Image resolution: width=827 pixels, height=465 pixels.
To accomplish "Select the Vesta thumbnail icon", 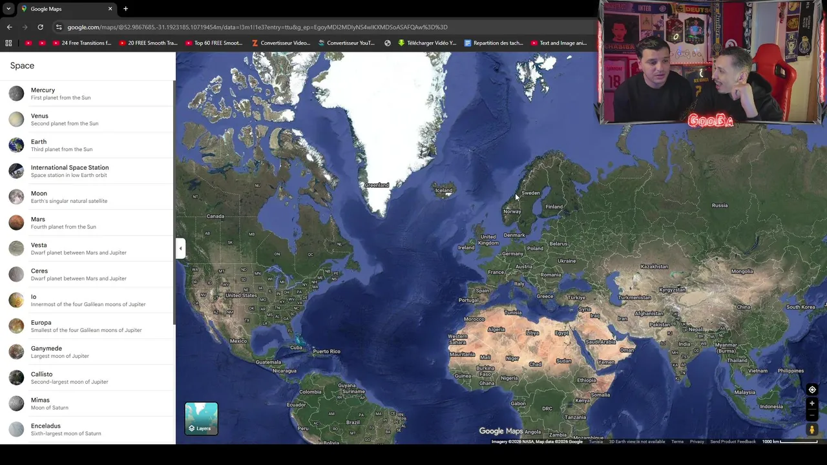I will 16,249.
